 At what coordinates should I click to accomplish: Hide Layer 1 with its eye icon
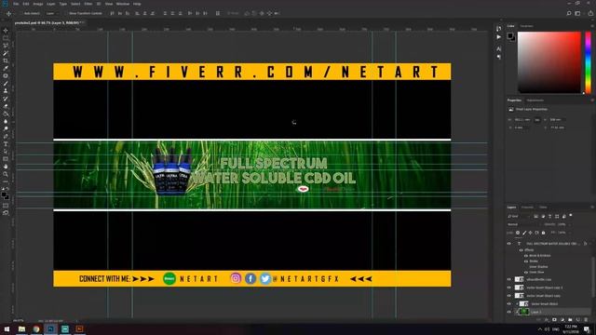click(509, 312)
